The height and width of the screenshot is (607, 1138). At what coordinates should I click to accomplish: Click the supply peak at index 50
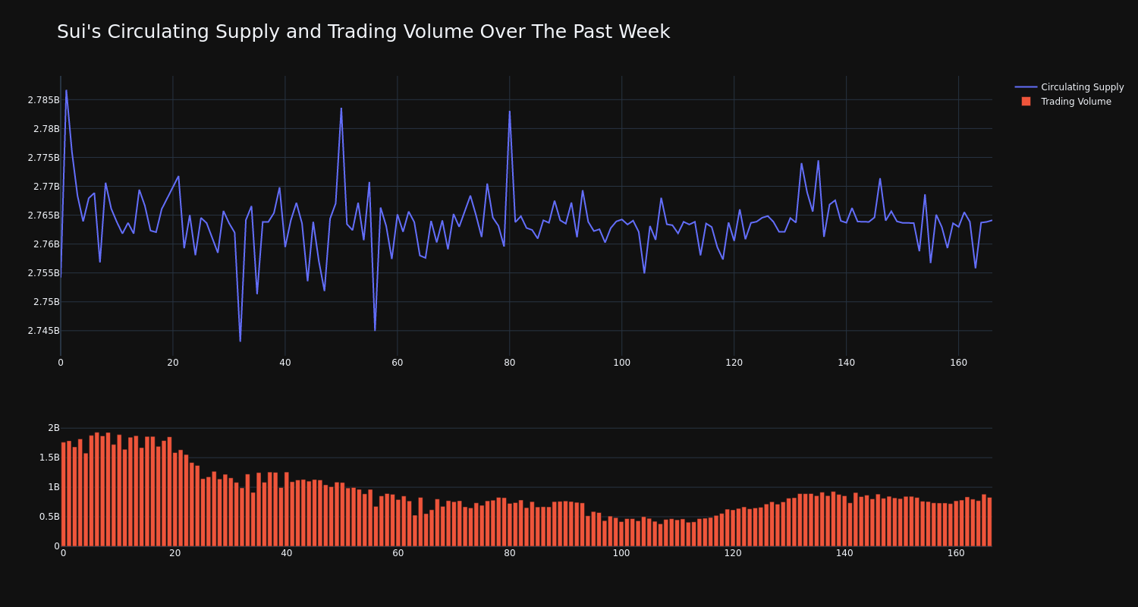pyautogui.click(x=341, y=109)
